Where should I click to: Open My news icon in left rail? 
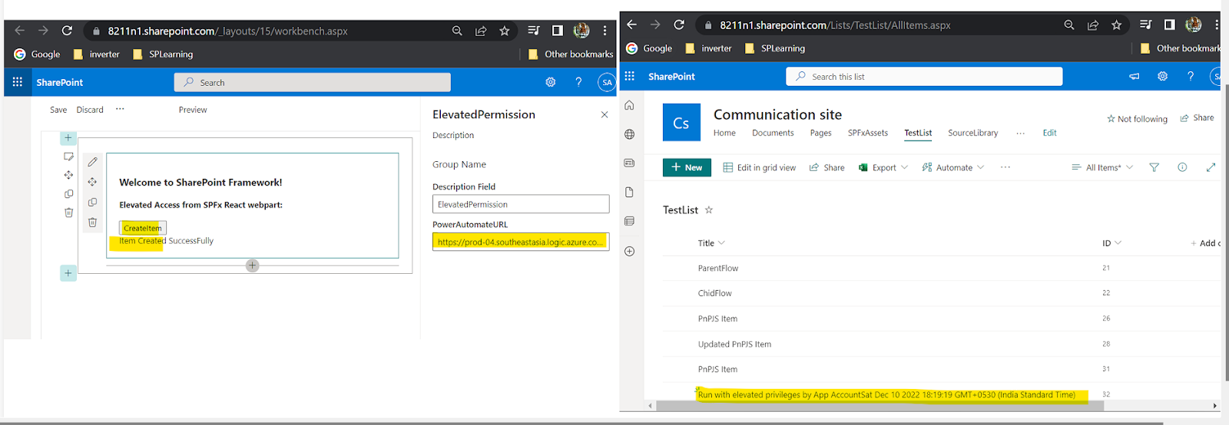(629, 163)
